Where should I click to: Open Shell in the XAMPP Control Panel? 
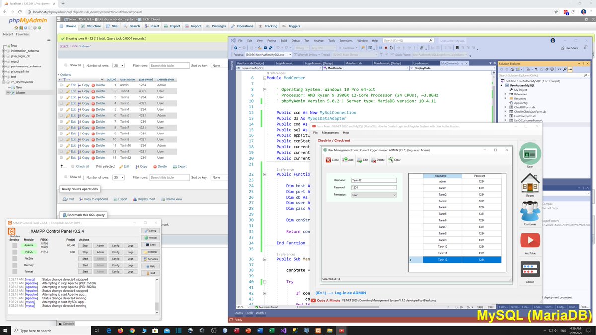[x=150, y=245]
